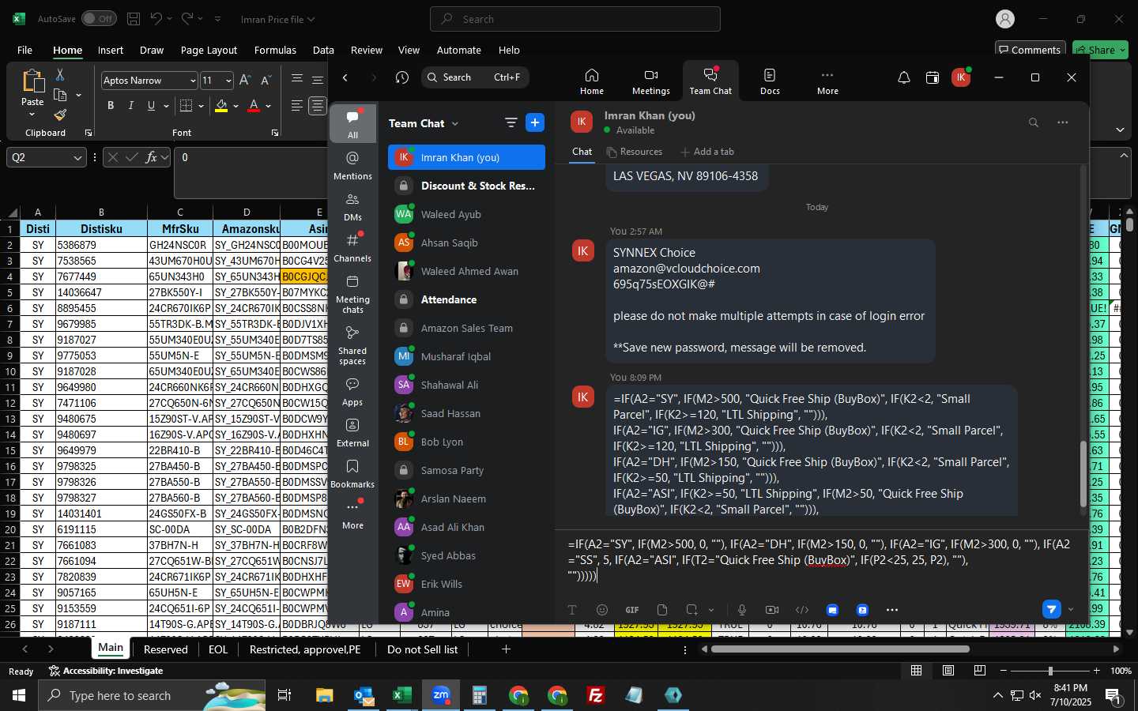Open more composer options (three dots)
Screen dimensions: 1138x711
tap(892, 610)
